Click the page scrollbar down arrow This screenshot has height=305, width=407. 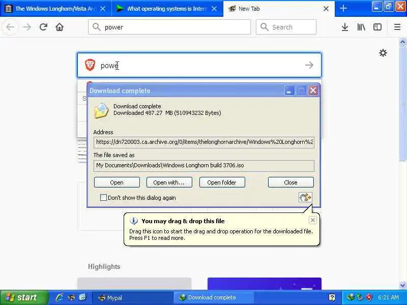point(402,286)
